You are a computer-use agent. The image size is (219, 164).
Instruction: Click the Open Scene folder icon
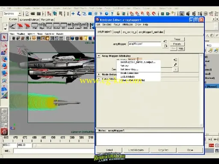33,14
